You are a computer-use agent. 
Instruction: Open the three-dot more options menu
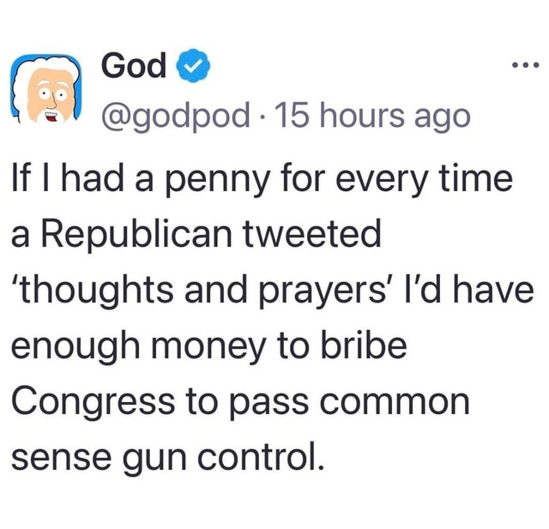526,65
